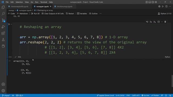
Task: Click Run by Line in cell toolbar
Action: coord(147,22)
